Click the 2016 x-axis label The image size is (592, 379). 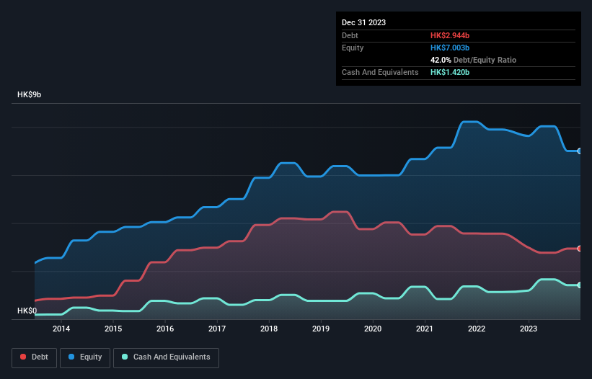coord(165,329)
